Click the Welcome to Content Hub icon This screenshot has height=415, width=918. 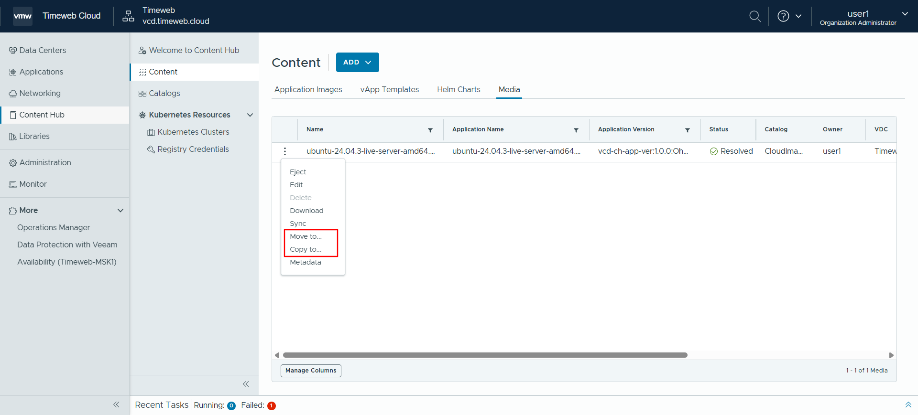tap(142, 51)
